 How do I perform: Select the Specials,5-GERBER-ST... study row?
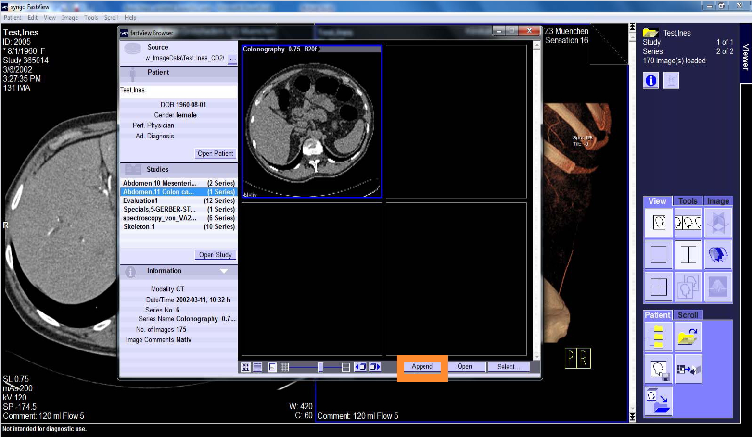pos(178,209)
